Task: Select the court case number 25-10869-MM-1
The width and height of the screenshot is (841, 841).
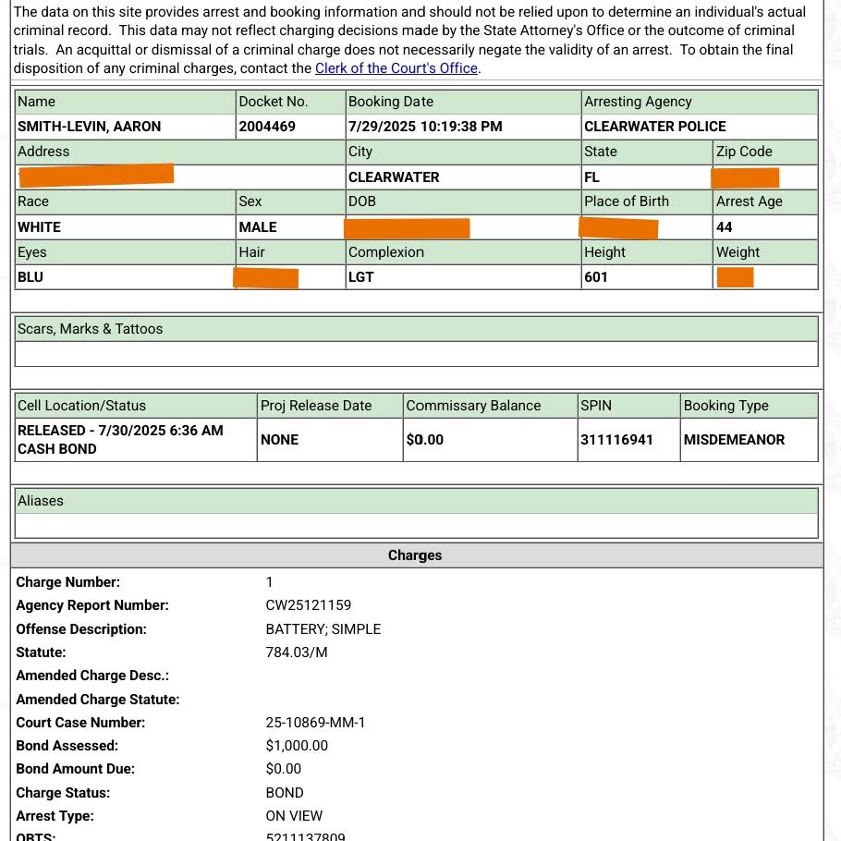Action: click(x=315, y=723)
